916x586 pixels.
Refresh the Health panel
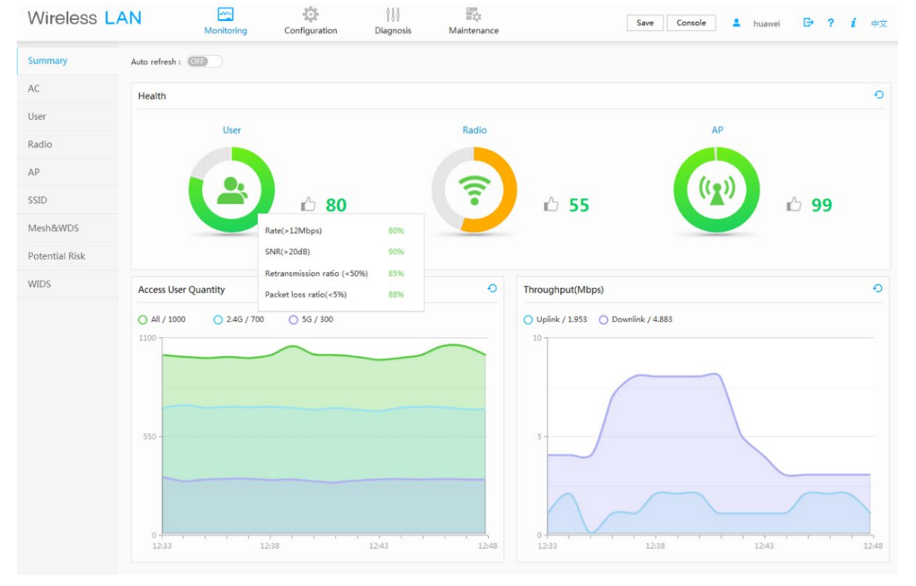879,95
